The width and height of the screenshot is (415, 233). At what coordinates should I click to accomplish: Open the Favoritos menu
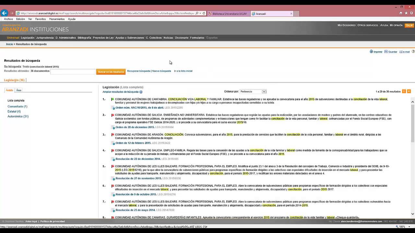point(41,19)
